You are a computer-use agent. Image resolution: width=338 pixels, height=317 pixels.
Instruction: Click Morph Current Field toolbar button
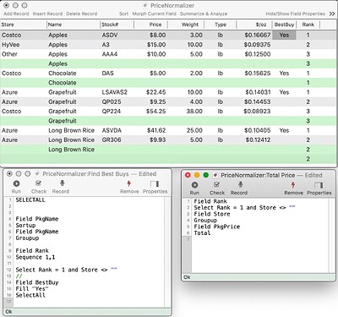coord(154,14)
